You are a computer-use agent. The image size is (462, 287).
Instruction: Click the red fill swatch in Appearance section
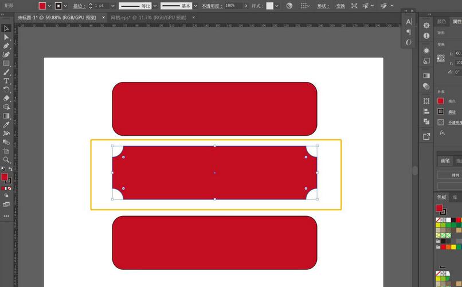point(441,101)
